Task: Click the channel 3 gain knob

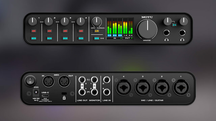Action: (64, 22)
